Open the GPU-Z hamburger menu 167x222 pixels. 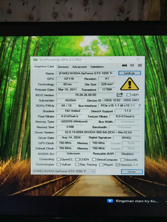pyautogui.click(x=140, y=65)
